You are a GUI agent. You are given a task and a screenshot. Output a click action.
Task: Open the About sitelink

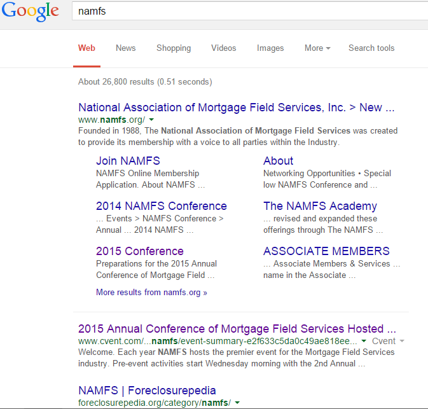[x=278, y=161]
